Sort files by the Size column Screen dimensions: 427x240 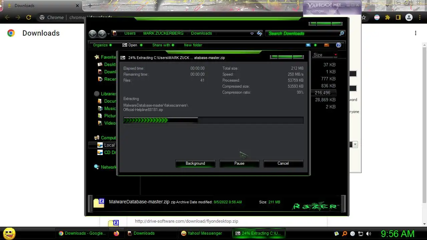tap(318, 55)
